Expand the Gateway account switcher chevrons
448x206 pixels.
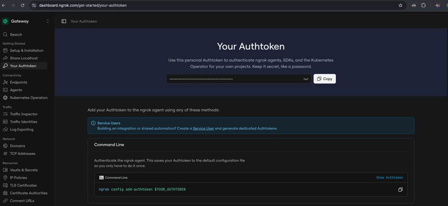[x=47, y=21]
